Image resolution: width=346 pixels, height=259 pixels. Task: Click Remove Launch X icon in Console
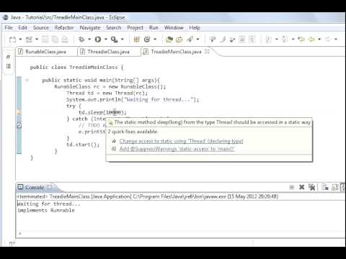click(x=302, y=187)
